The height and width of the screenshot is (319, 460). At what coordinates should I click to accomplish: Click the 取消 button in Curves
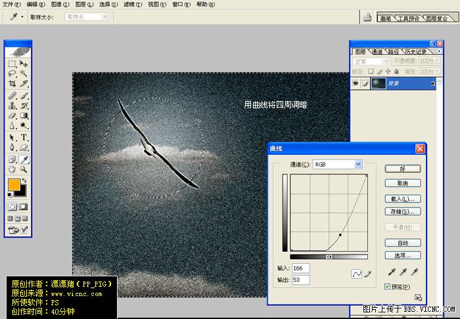pos(403,183)
